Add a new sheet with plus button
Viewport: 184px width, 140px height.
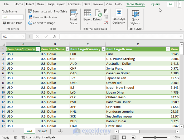click(60, 131)
